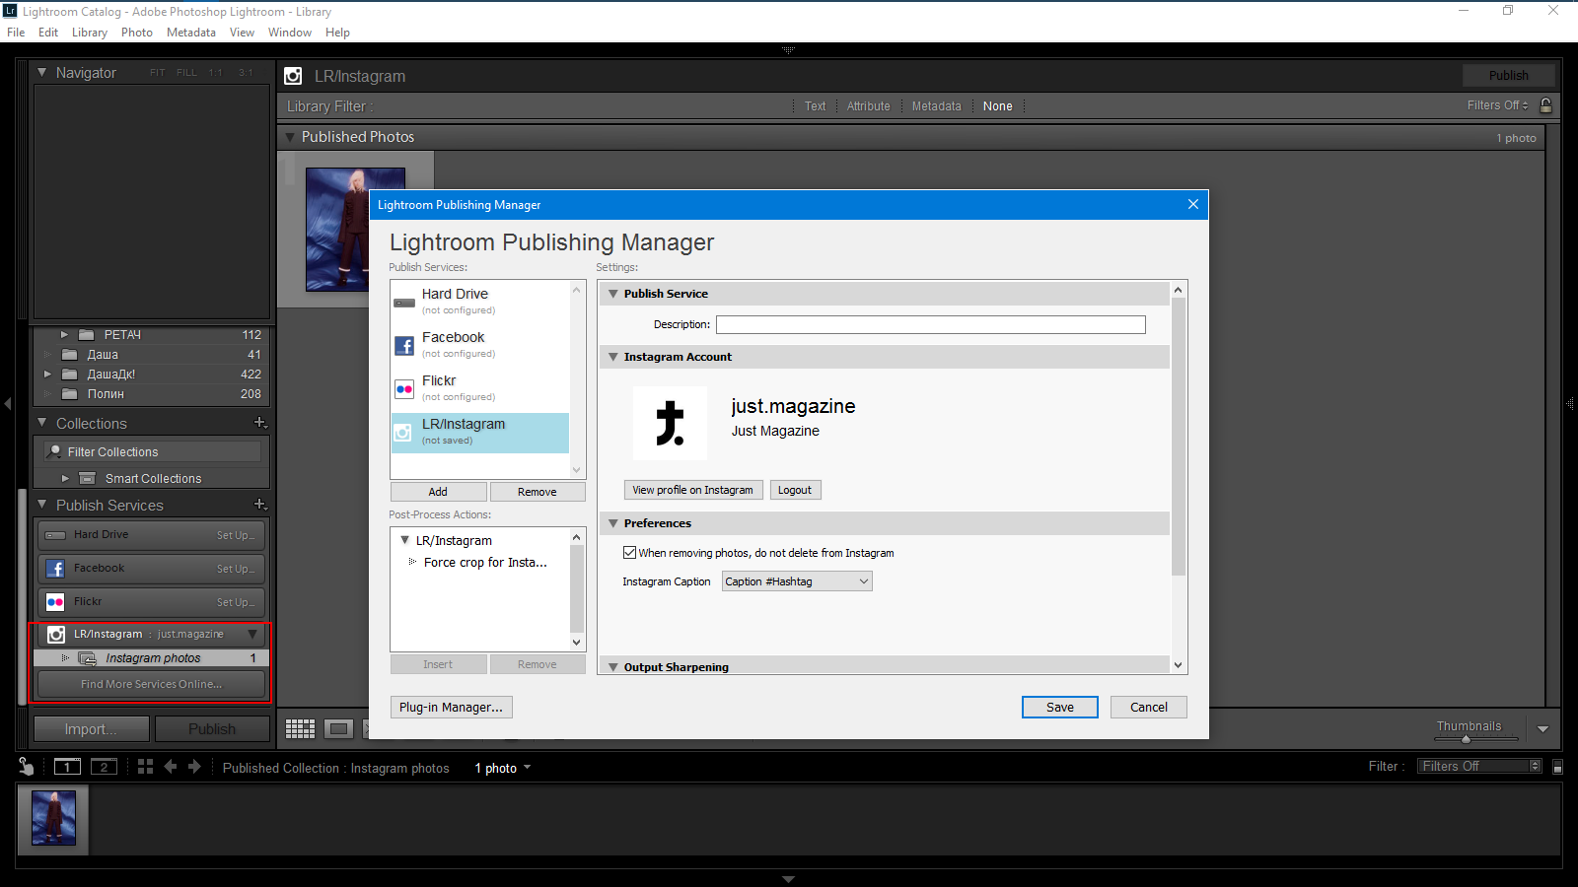Open the Plug-in Manager
This screenshot has height=887, width=1578.
coord(452,708)
